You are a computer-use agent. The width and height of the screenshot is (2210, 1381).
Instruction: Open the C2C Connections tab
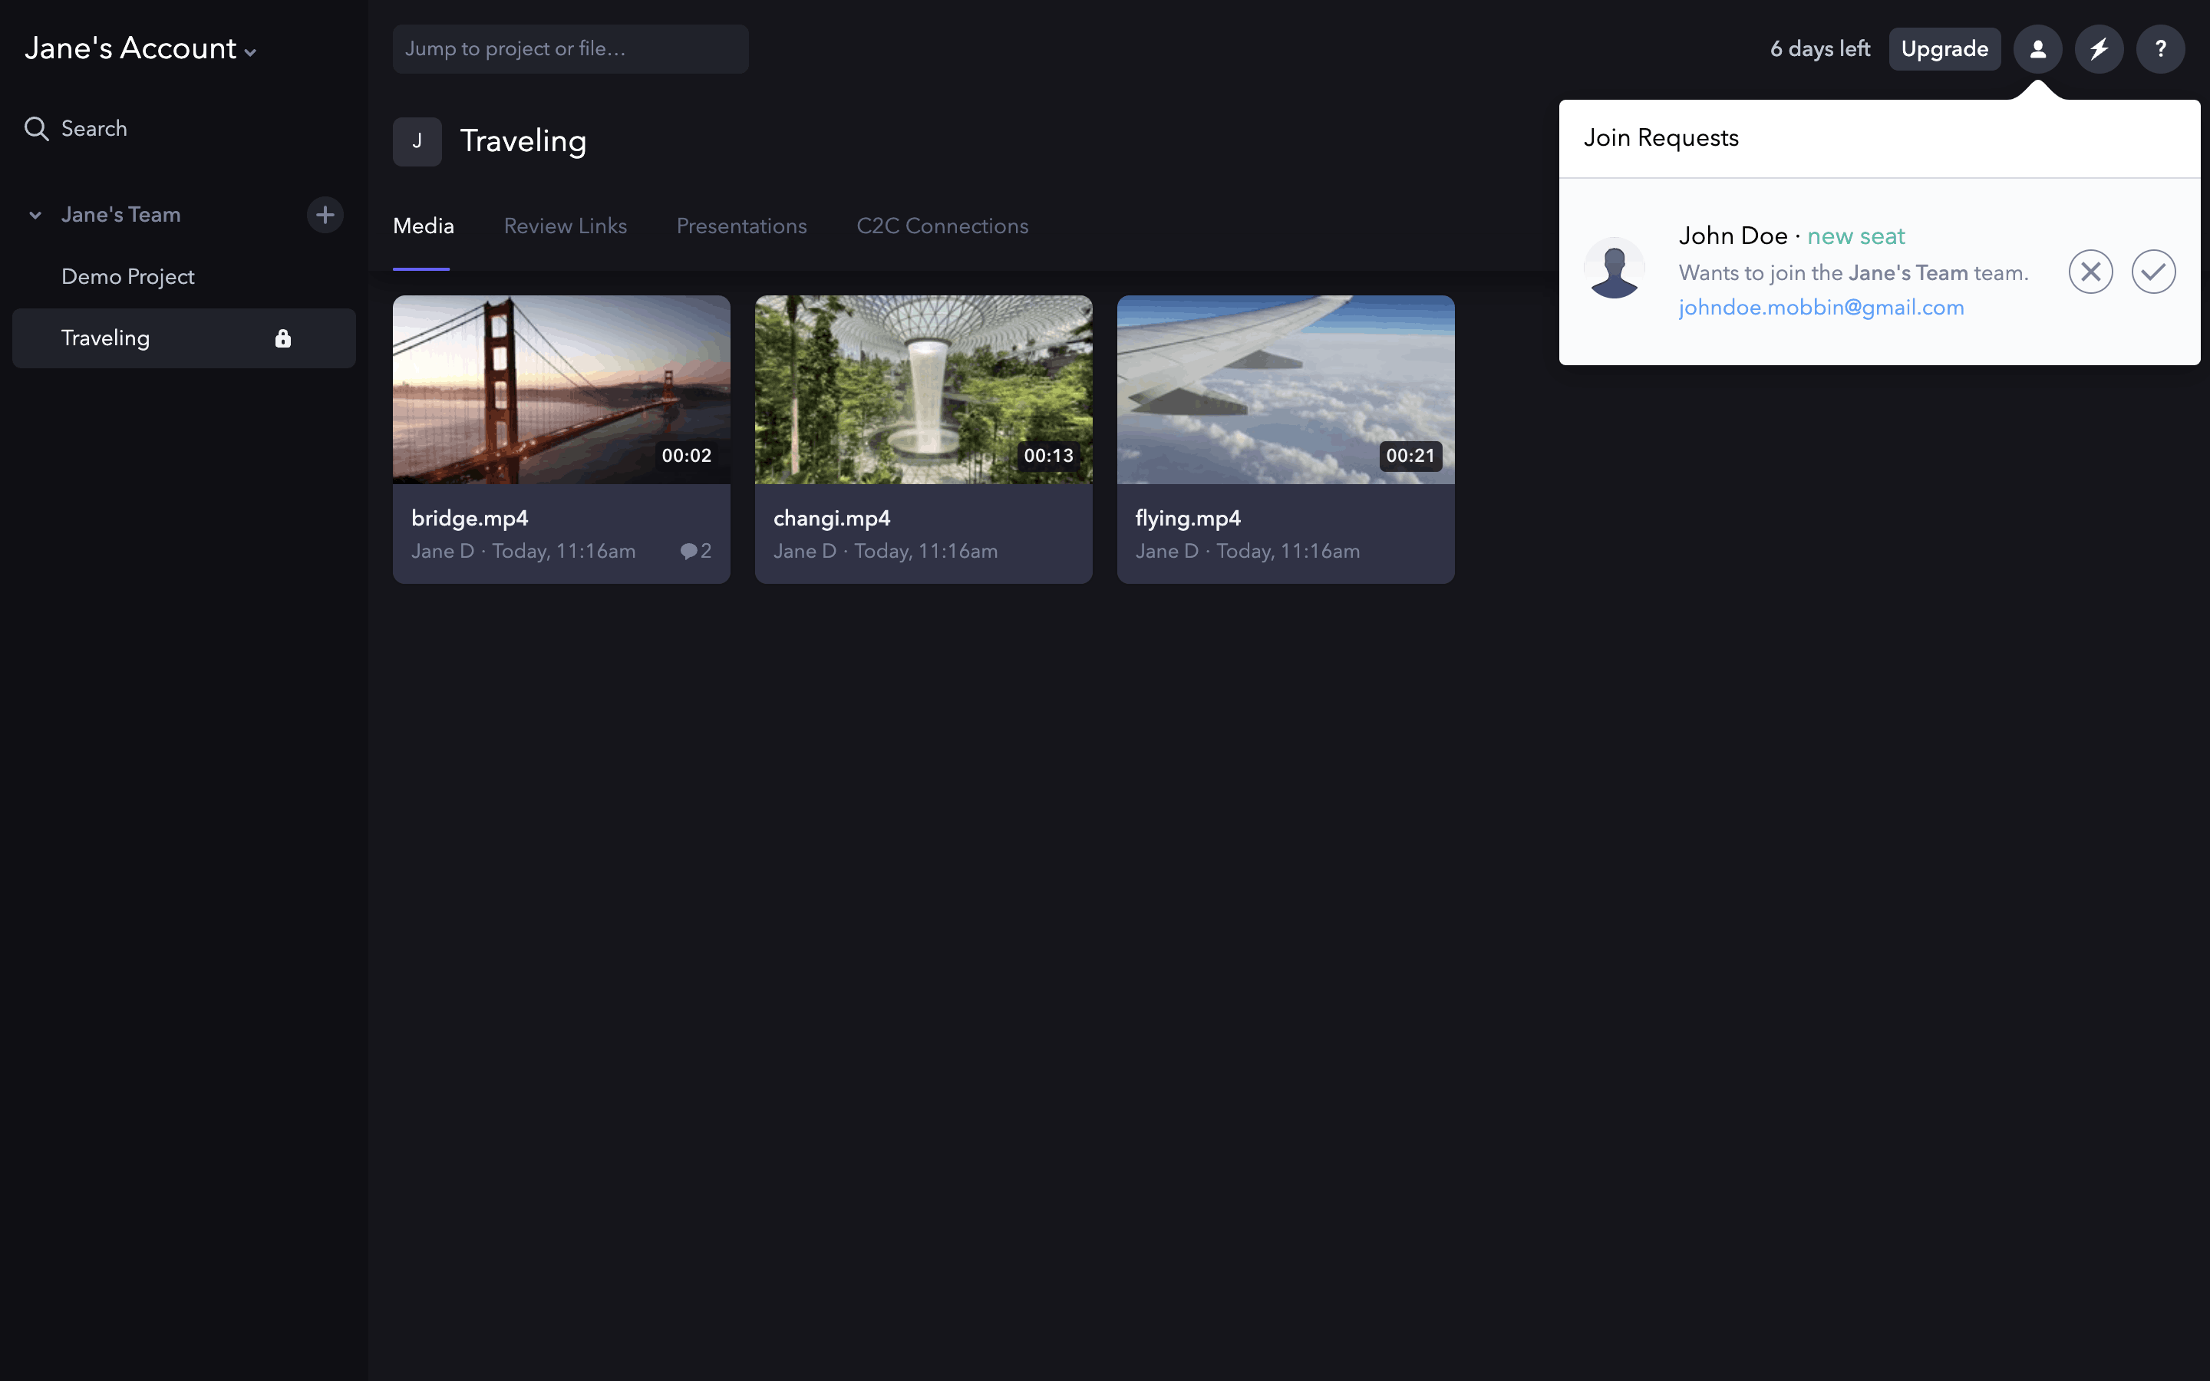(942, 226)
